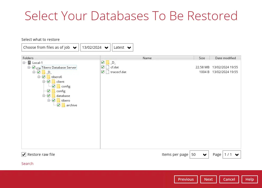The height and width of the screenshot is (188, 262).
Task: Open the Items per page dropdown
Action: coord(199,154)
